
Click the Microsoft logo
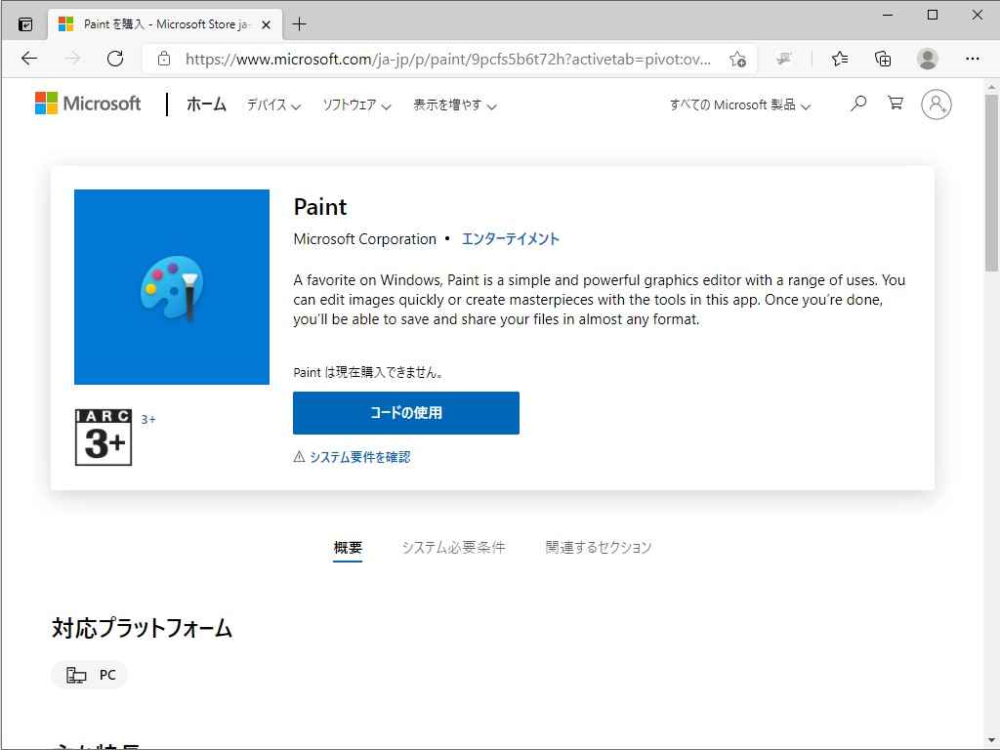[88, 103]
